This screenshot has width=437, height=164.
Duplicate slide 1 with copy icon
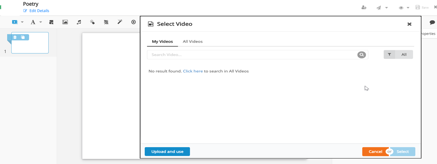(x=23, y=37)
